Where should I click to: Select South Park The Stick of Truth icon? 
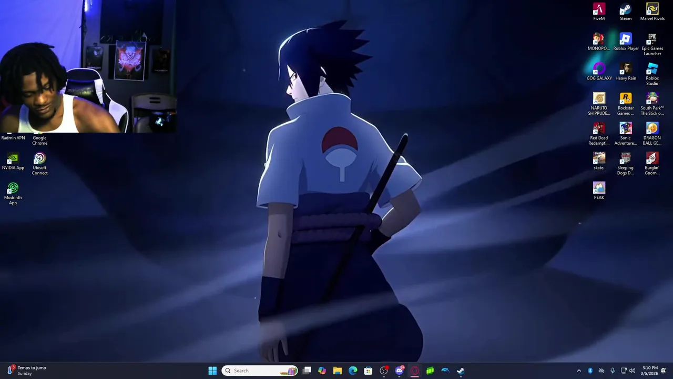[652, 104]
